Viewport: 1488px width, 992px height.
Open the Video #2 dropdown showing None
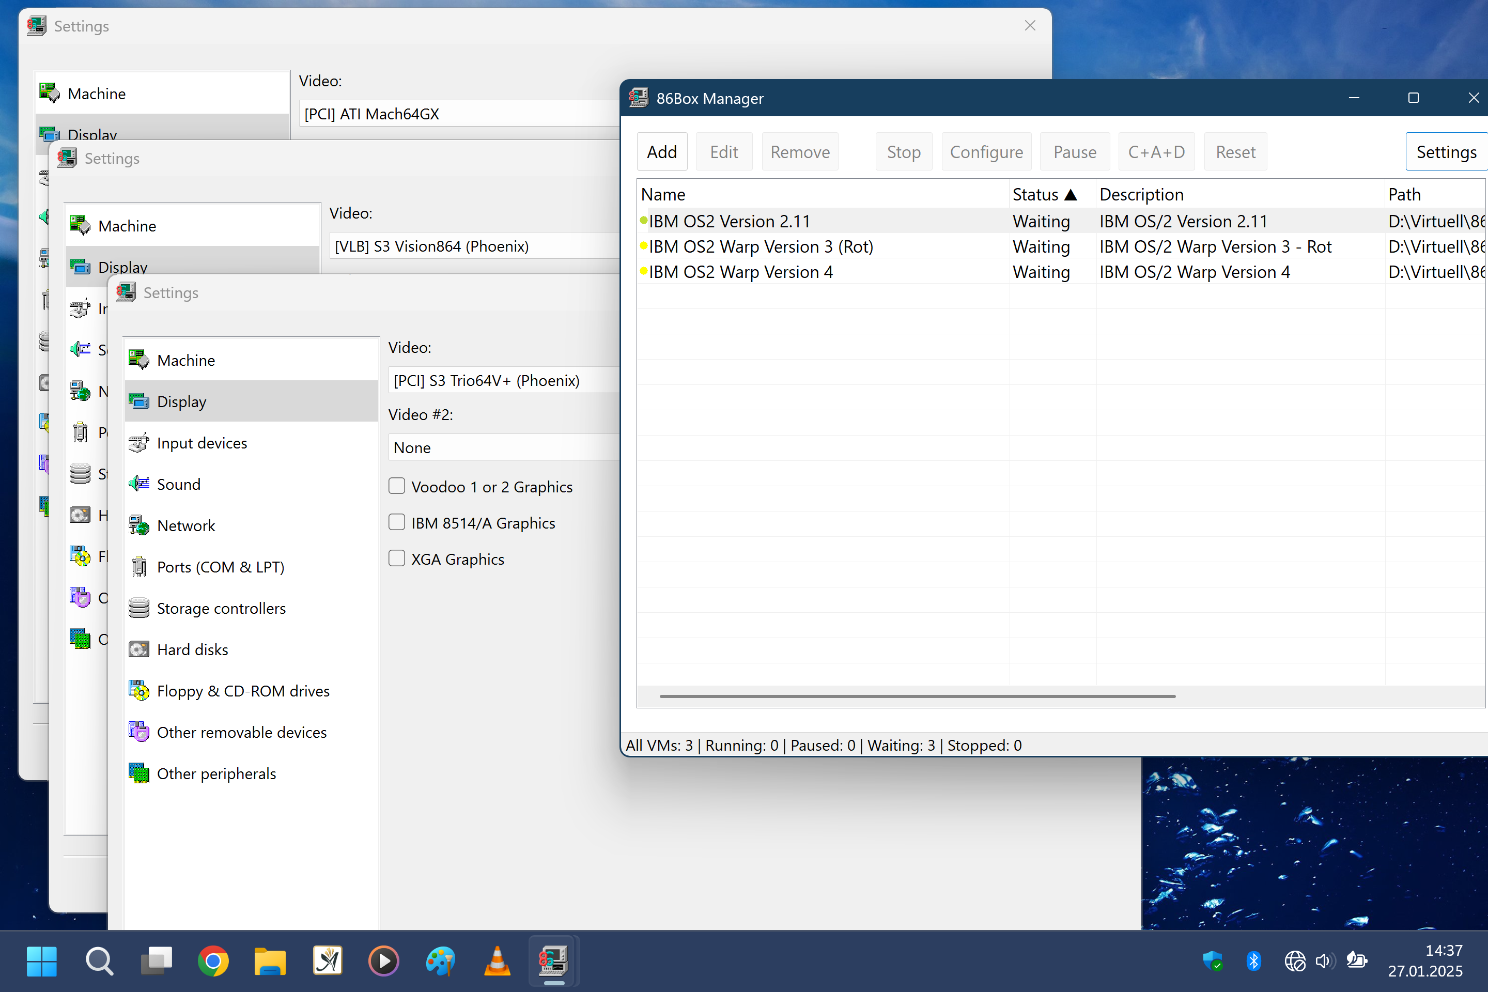(504, 447)
